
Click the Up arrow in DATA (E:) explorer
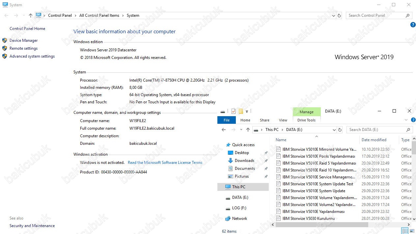(248, 130)
